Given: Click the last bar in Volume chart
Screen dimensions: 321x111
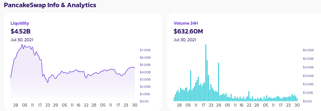Looking at the screenshot, I should [297, 100].
